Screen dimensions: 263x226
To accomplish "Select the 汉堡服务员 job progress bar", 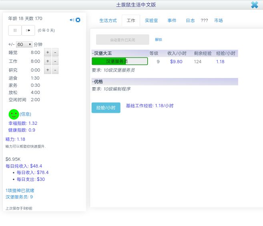I will pyautogui.click(x=120, y=61).
